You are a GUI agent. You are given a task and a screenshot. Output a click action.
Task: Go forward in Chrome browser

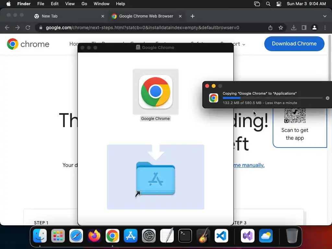tap(18, 28)
